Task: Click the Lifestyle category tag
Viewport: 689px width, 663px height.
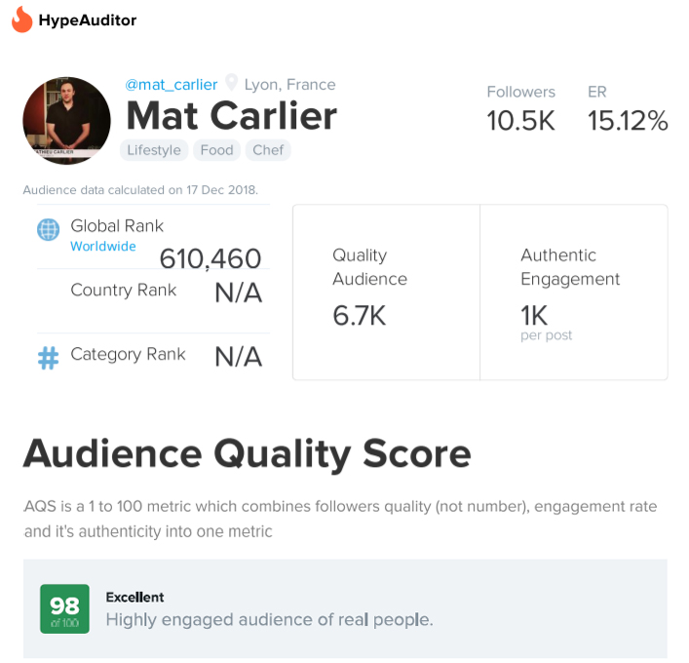Action: [x=154, y=150]
